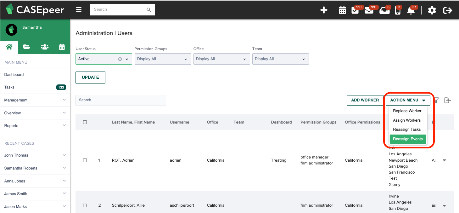Click the CASEpeer logo
The image size is (459, 213).
(35, 9)
